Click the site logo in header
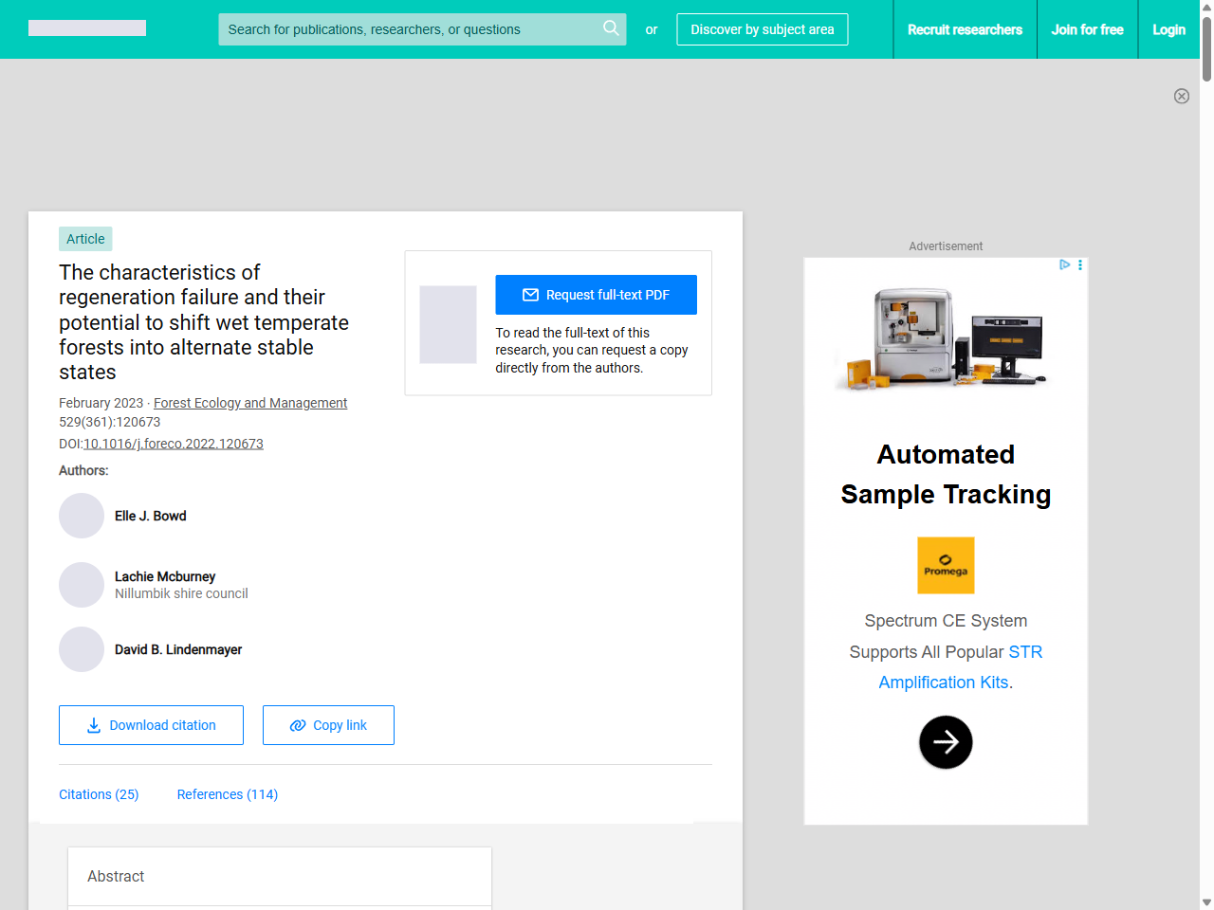 (x=87, y=28)
